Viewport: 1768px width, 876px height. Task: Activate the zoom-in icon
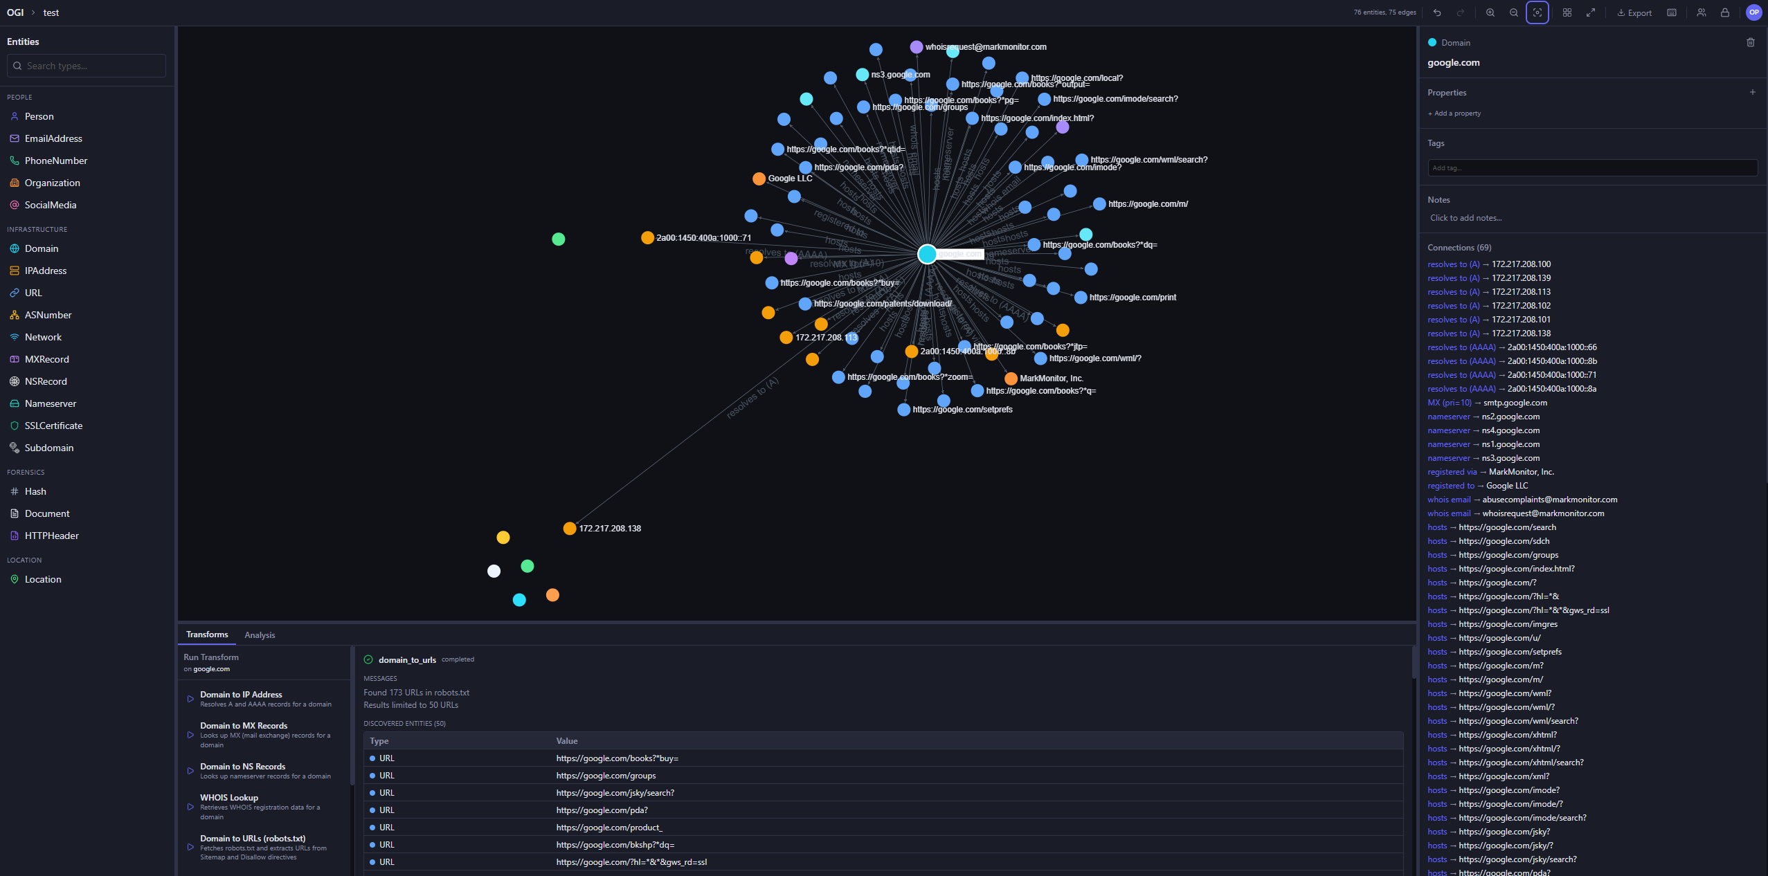click(x=1490, y=12)
